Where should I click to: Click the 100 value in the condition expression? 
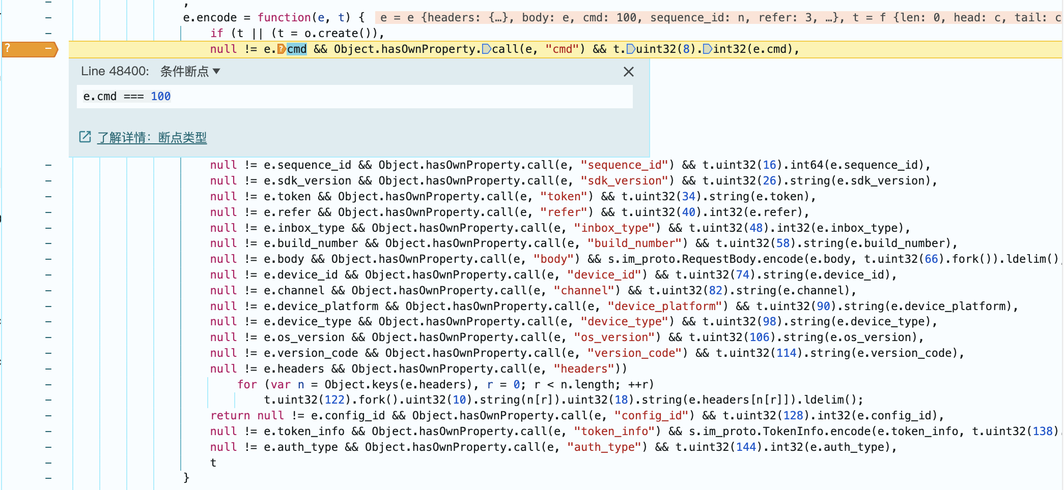[160, 96]
